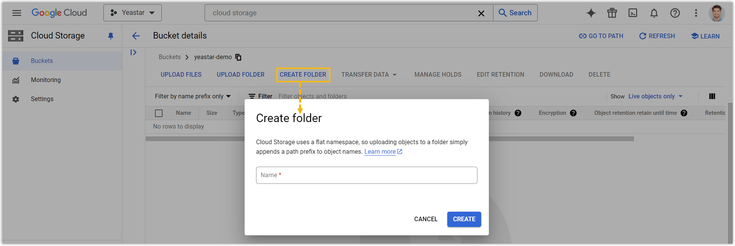Open Settings in the sidebar
Image resolution: width=735 pixels, height=246 pixels.
point(42,99)
